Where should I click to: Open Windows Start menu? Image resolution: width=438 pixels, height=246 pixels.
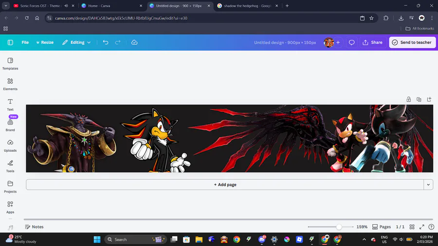coord(97,239)
